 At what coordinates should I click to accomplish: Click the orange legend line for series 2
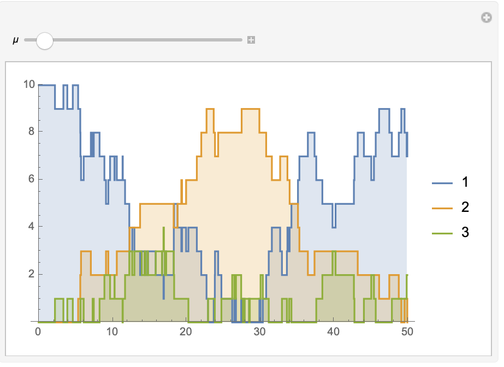coord(443,208)
